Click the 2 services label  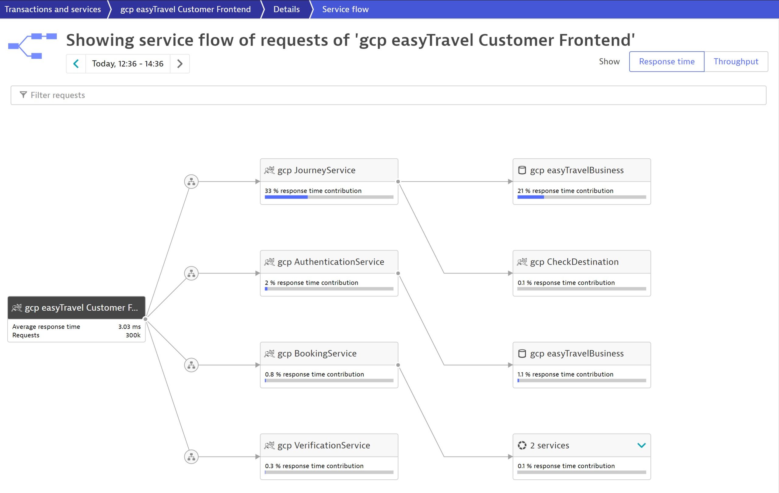[549, 445]
